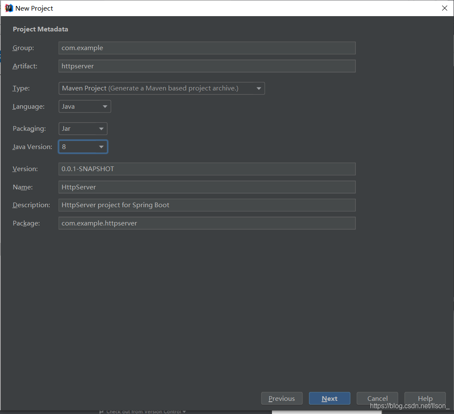This screenshot has height=414, width=454.
Task: Edit the Package field
Action: point(207,223)
